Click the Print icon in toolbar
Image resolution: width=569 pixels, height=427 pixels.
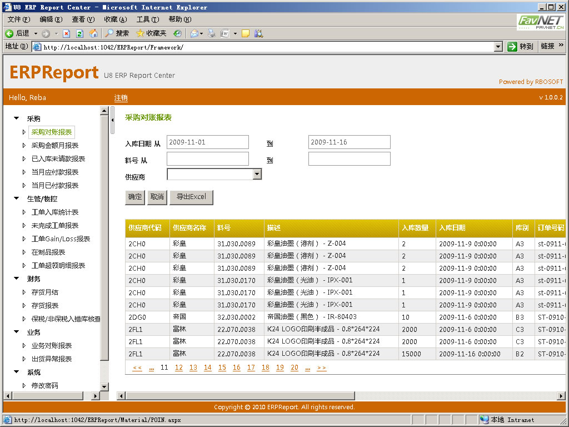[212, 34]
